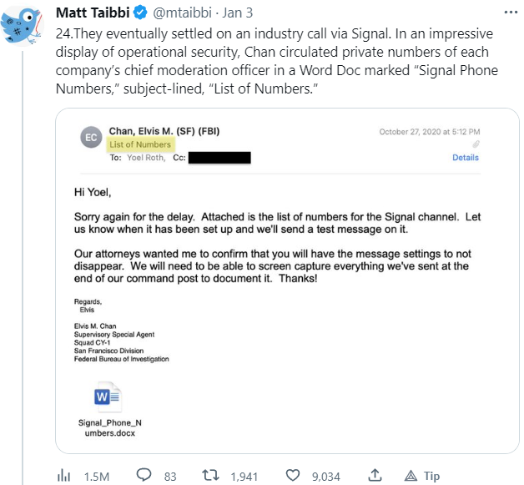This screenshot has height=485, width=524.
Task: Click Matt Taibbi's profile avatar
Action: tap(23, 26)
